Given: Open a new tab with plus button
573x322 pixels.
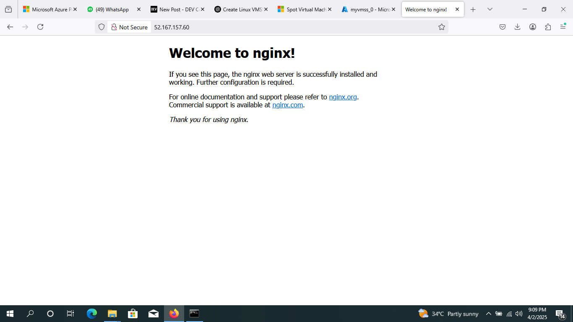Looking at the screenshot, I should pos(473,9).
